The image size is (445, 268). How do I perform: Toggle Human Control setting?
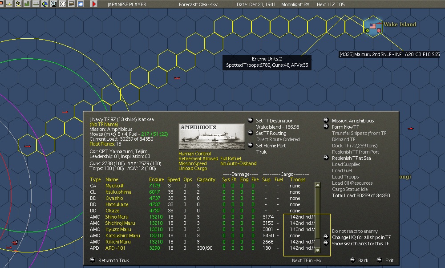click(x=195, y=154)
